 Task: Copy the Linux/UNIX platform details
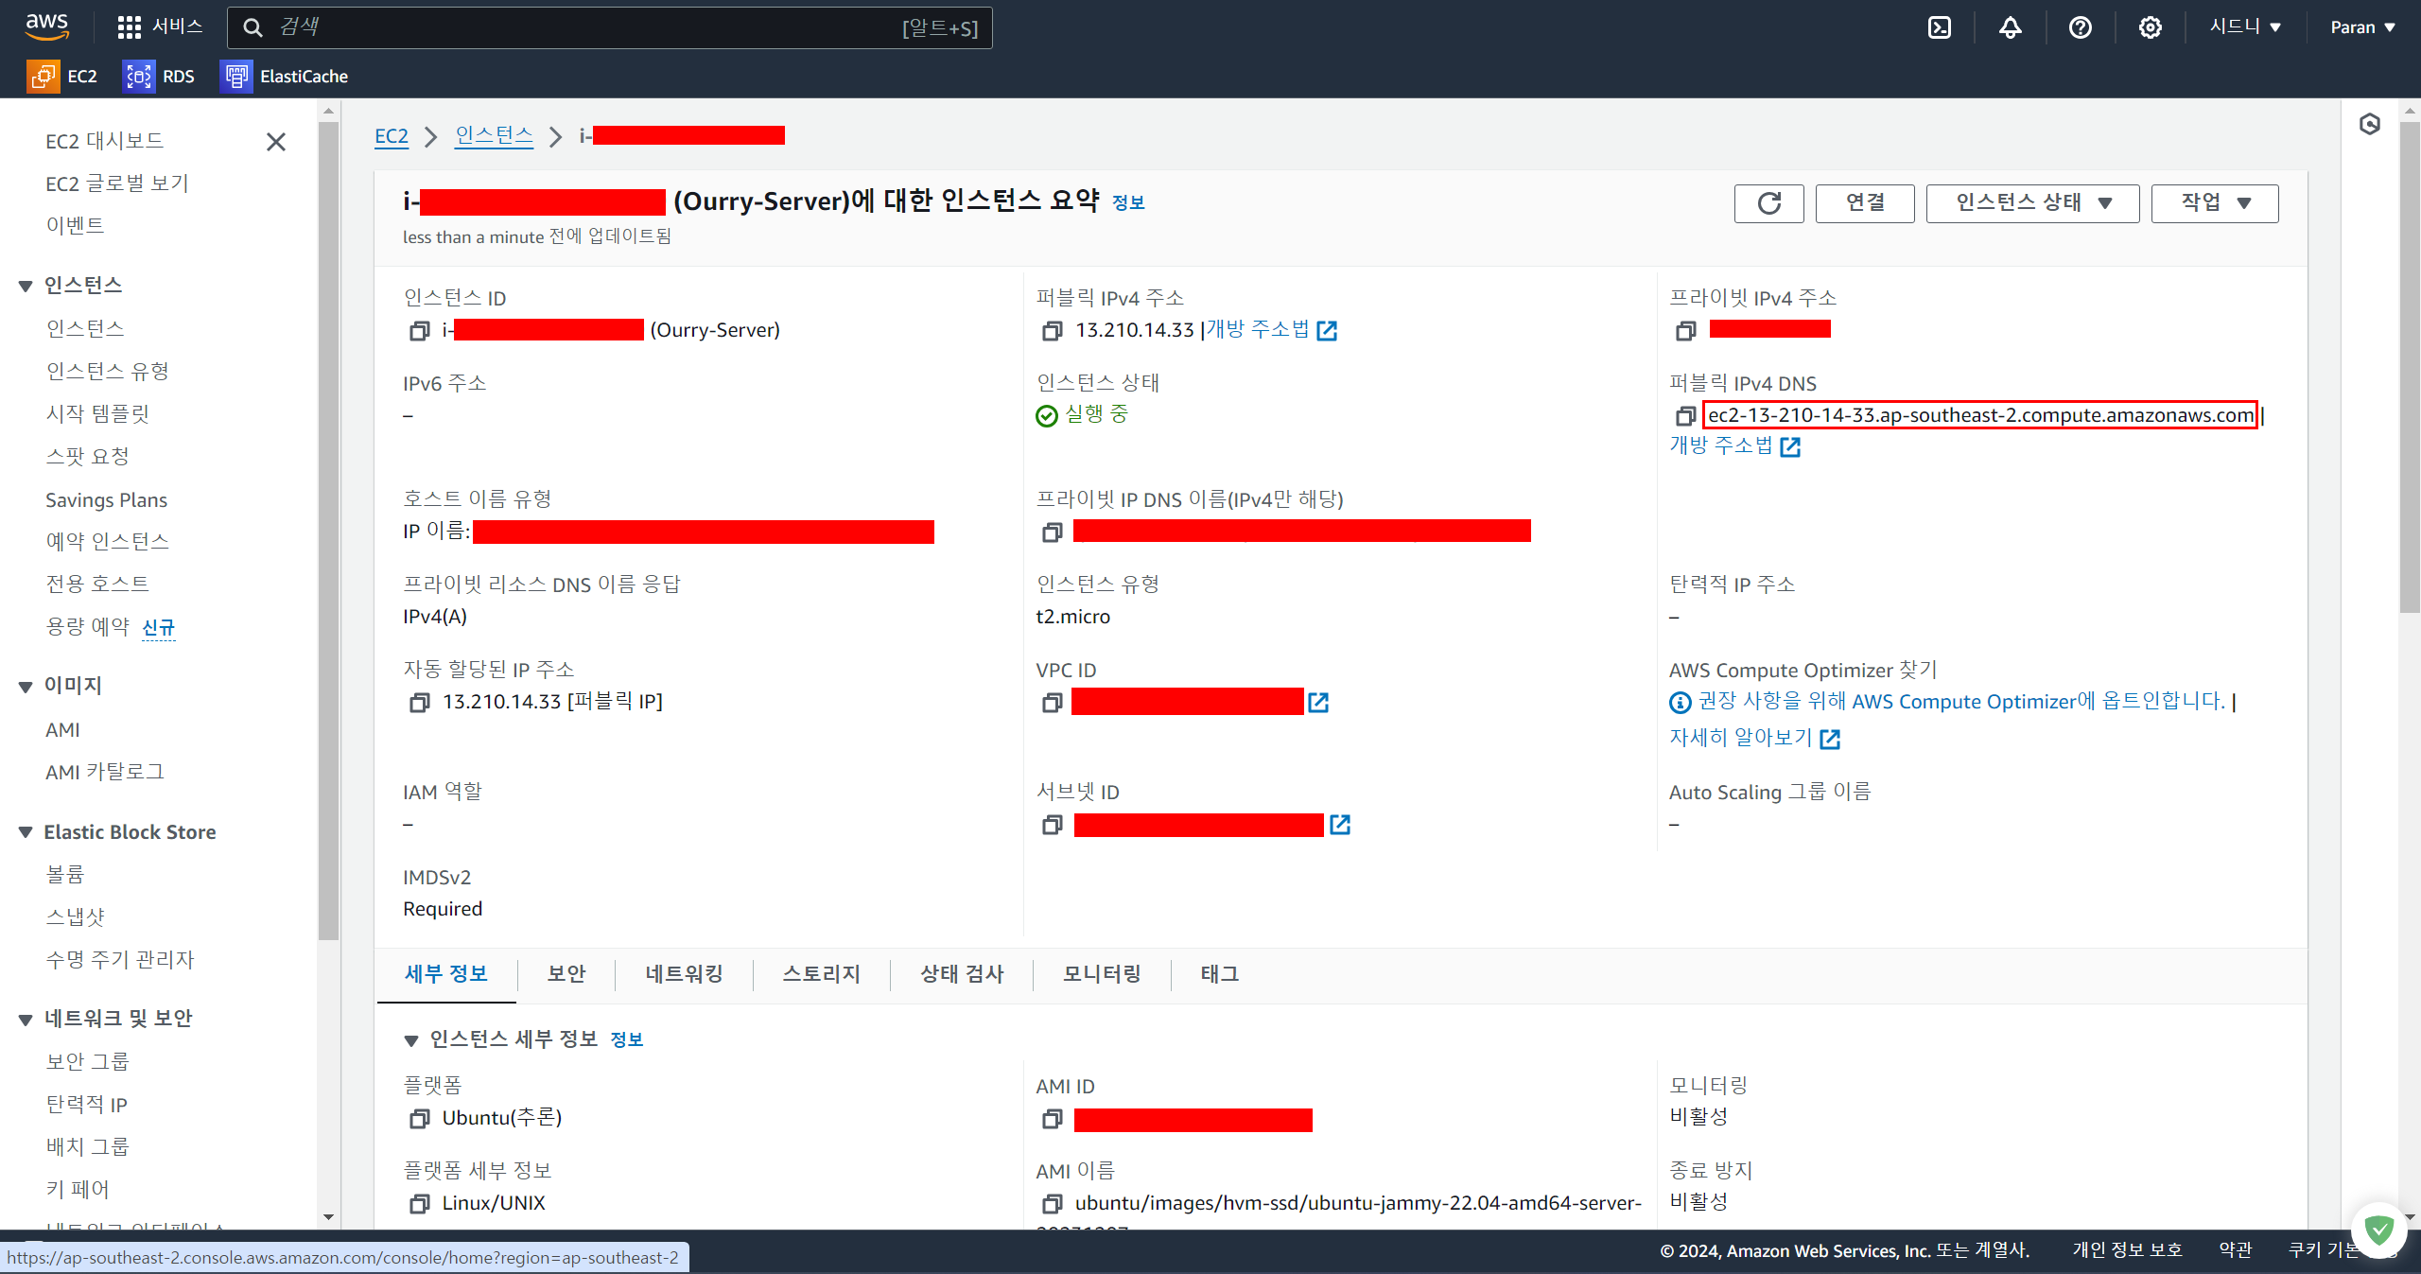(419, 1204)
